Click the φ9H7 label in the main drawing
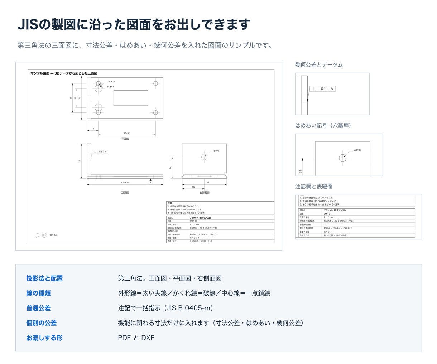The width and height of the screenshot is (437, 364). 216,151
